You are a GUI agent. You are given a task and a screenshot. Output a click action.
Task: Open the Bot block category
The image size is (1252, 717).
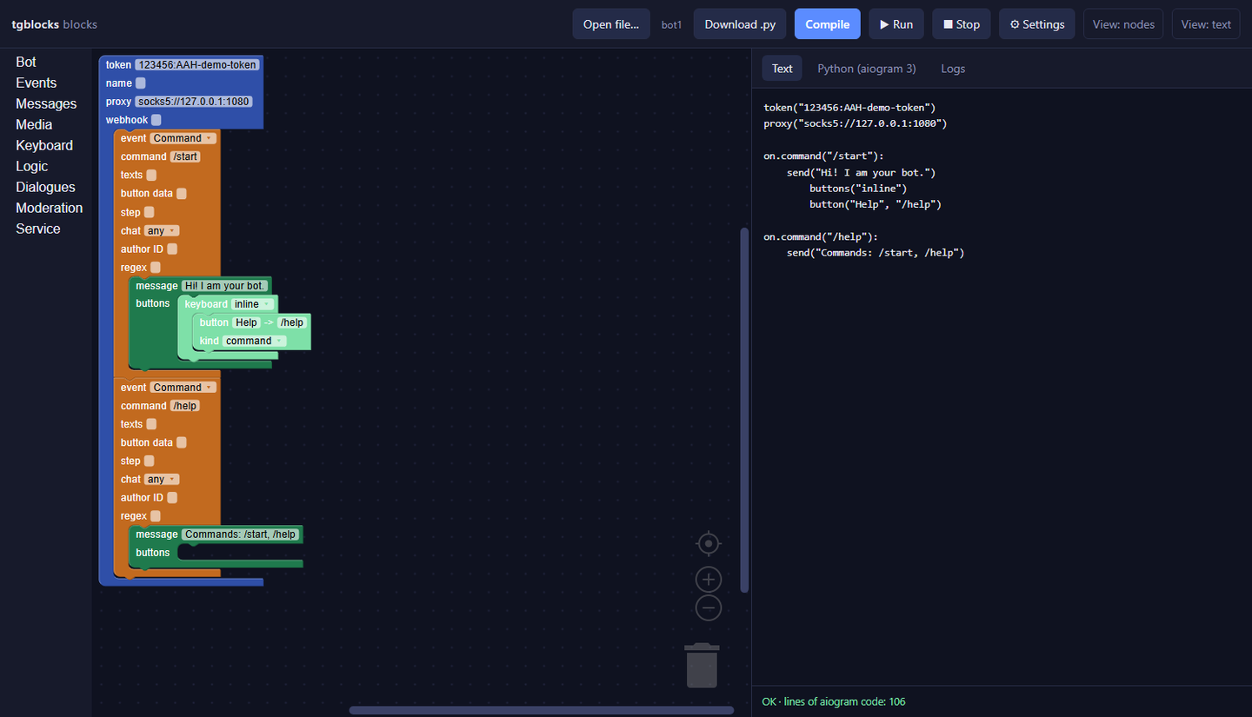click(x=26, y=62)
